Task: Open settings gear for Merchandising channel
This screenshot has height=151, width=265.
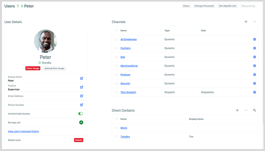Action: pos(255,66)
